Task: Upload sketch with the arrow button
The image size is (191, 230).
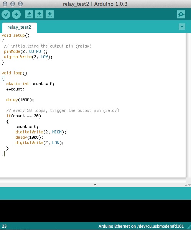Action: tap(16, 15)
